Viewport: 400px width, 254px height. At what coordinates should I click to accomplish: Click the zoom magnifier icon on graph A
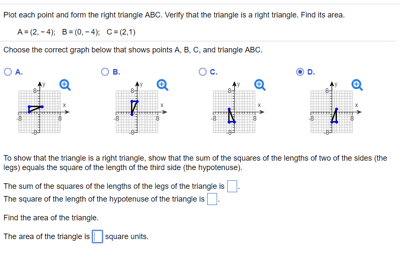tap(64, 85)
